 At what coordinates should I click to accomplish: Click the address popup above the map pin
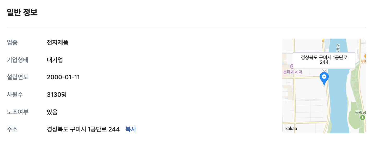(324, 60)
